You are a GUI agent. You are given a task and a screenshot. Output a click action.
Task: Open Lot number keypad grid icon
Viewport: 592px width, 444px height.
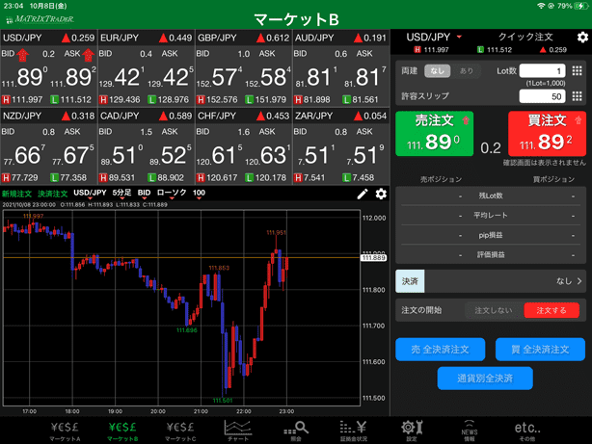pos(577,70)
